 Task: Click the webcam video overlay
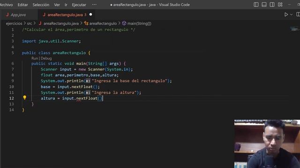pos(267,144)
